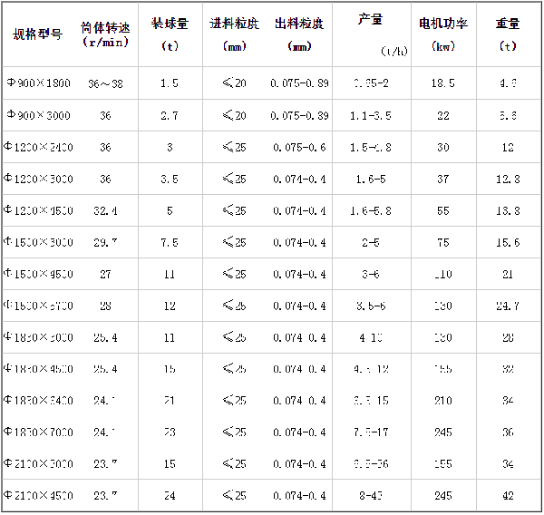Image resolution: width=544 pixels, height=515 pixels.
Task: Select the 筒体转速 (r/min) header cell
Action: click(x=105, y=34)
